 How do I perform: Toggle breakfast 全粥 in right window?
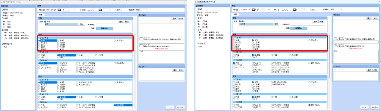[x=253, y=40]
